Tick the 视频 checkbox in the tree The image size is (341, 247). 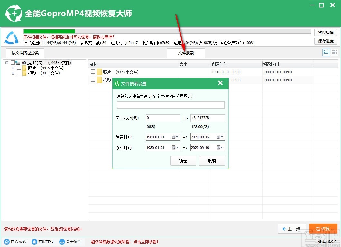[19, 73]
